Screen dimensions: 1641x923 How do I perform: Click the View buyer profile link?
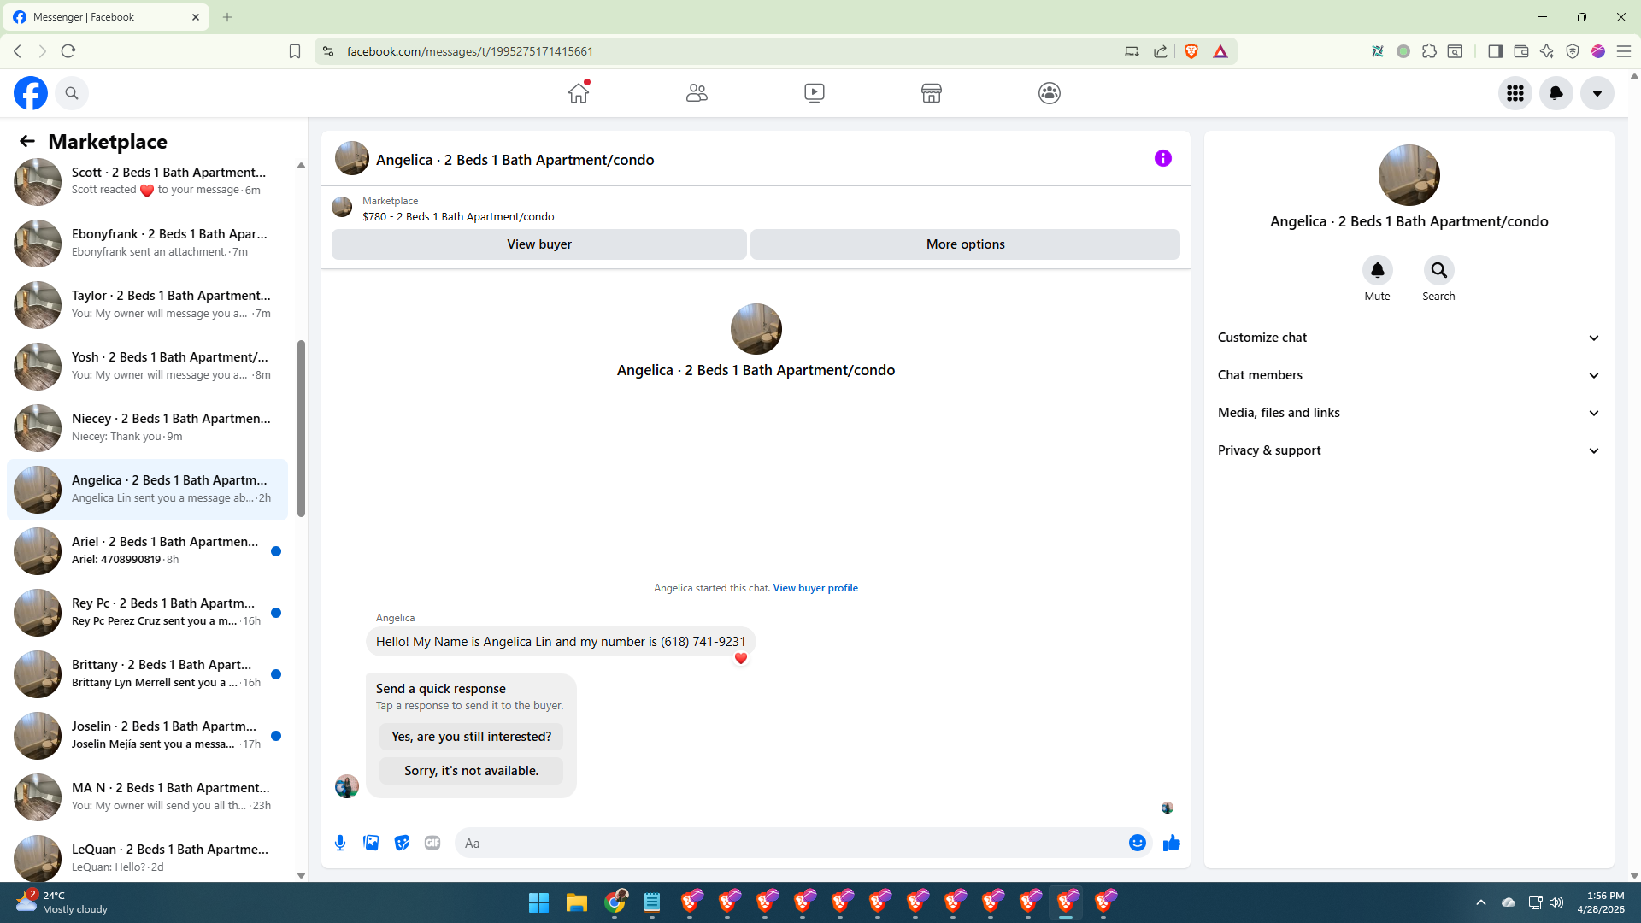pos(815,588)
